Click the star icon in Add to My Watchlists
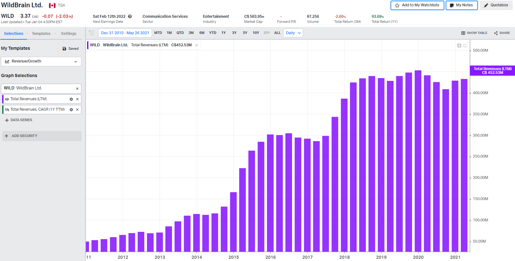515x261 pixels. tap(397, 5)
